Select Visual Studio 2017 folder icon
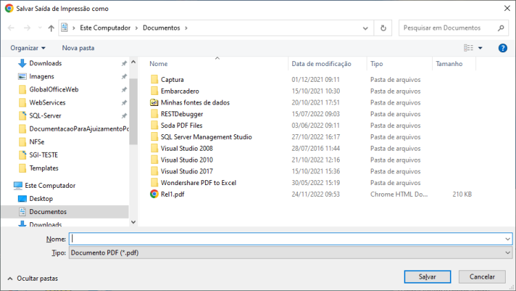Screen dimensions: 516x291 [154, 171]
